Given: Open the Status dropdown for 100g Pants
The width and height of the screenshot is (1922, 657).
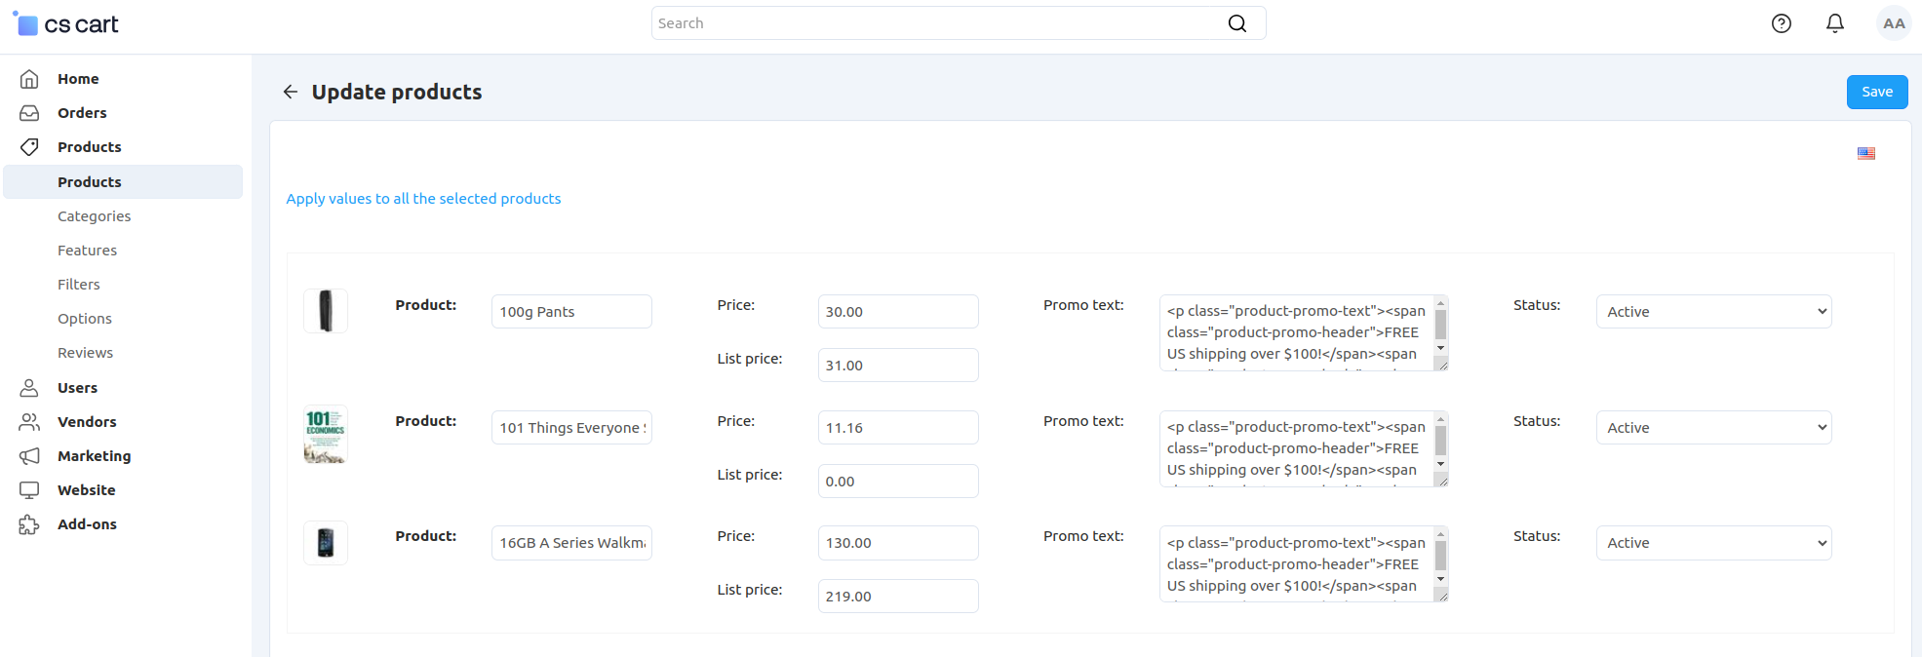Looking at the screenshot, I should click(x=1713, y=312).
